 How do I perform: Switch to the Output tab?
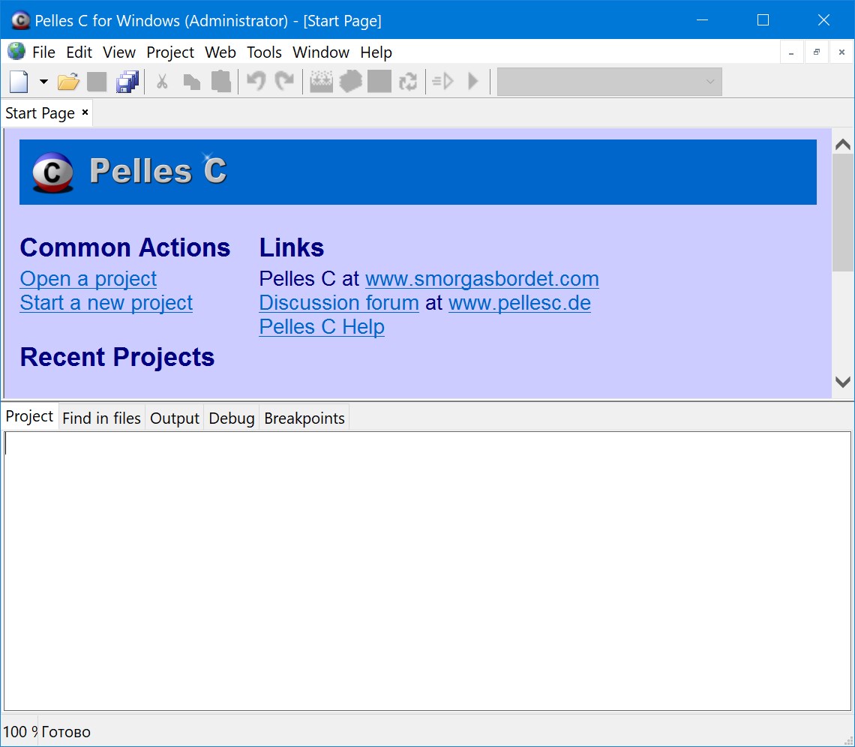(174, 418)
